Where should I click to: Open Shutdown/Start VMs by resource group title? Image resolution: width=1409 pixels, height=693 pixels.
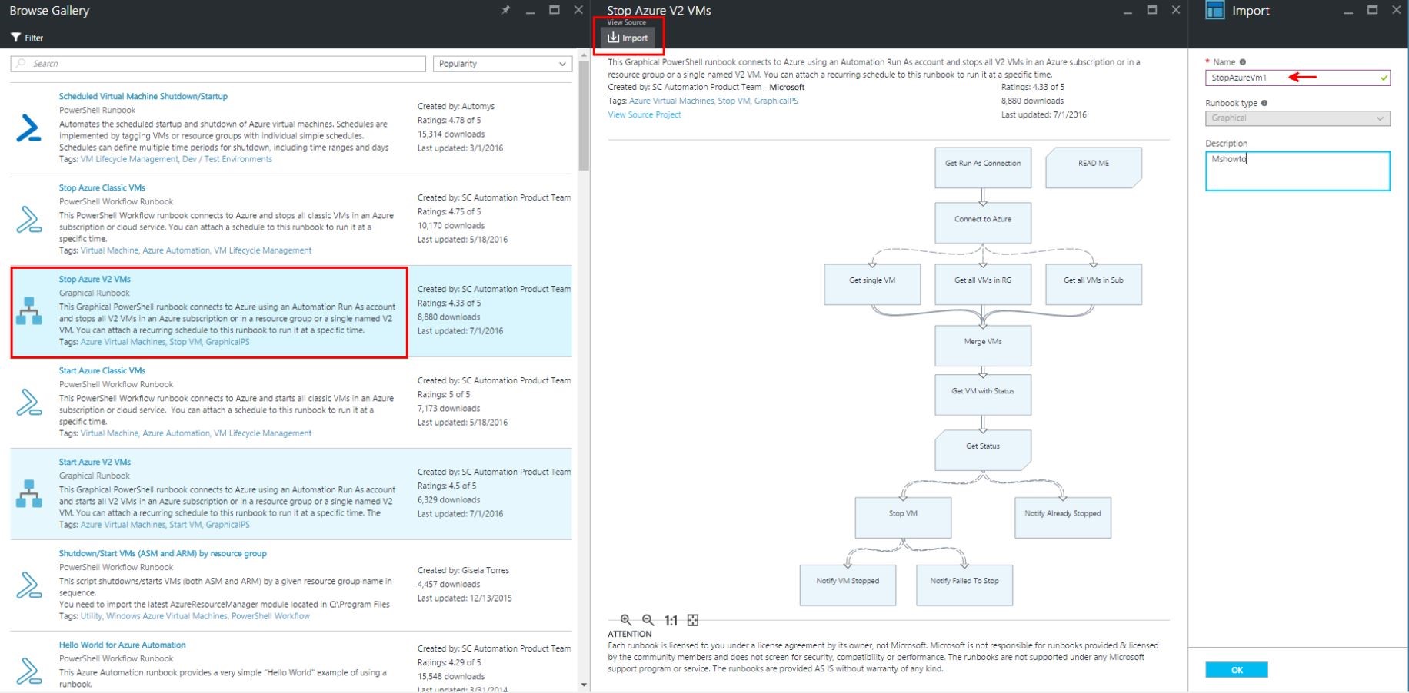pos(163,553)
